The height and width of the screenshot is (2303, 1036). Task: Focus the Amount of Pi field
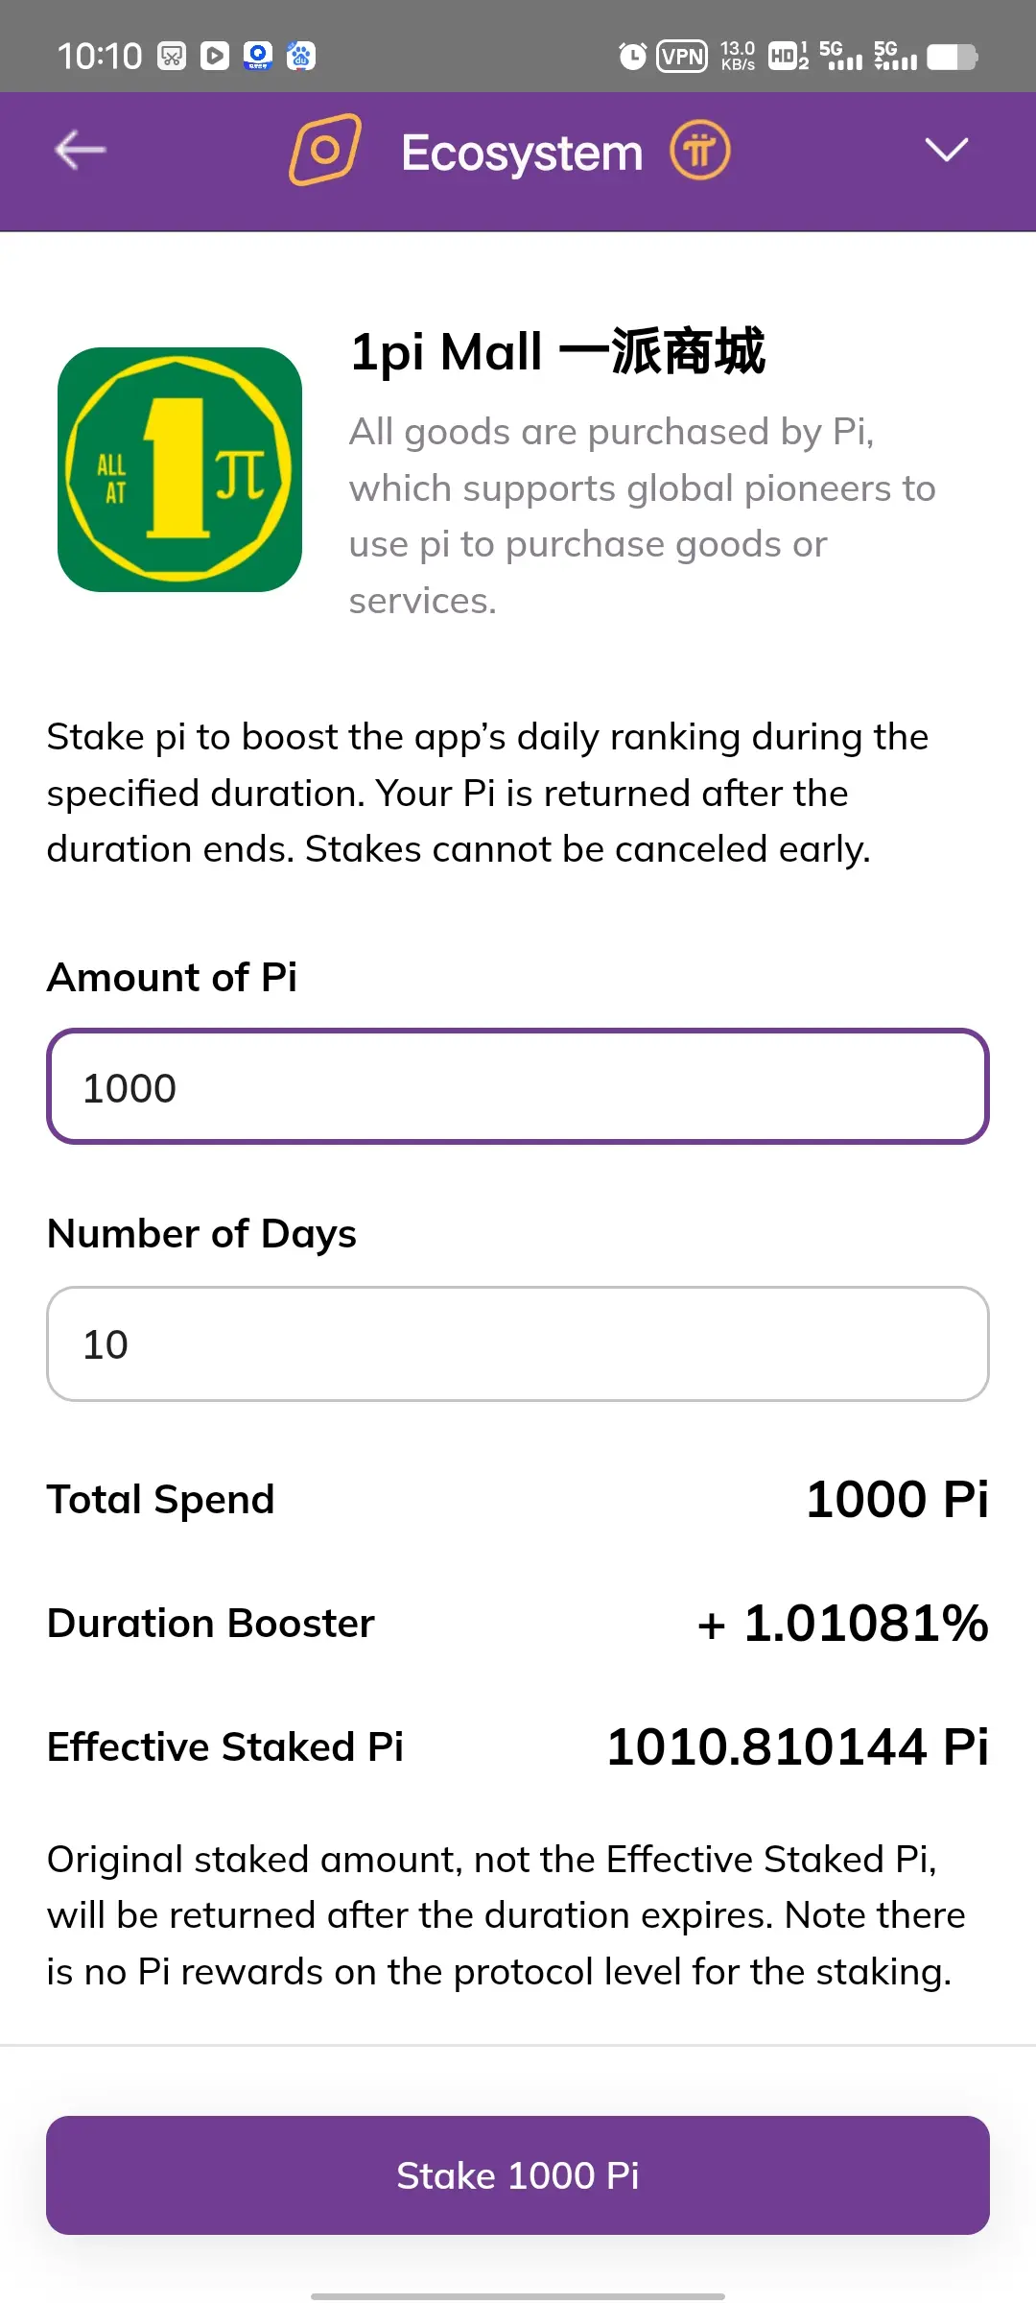point(518,1086)
